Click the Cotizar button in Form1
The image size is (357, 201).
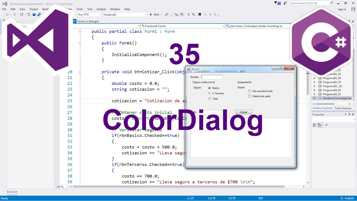pos(243,112)
